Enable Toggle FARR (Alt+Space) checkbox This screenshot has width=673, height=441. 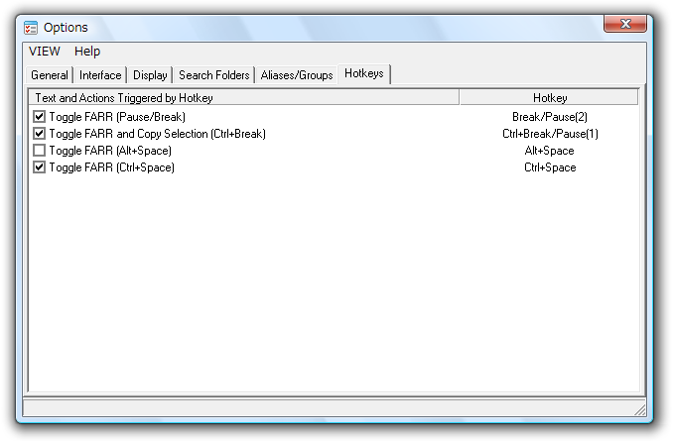39,151
